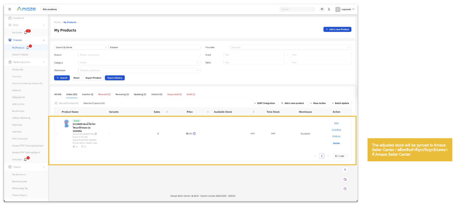Click the blue Search button
The image size is (458, 210).
point(62,78)
